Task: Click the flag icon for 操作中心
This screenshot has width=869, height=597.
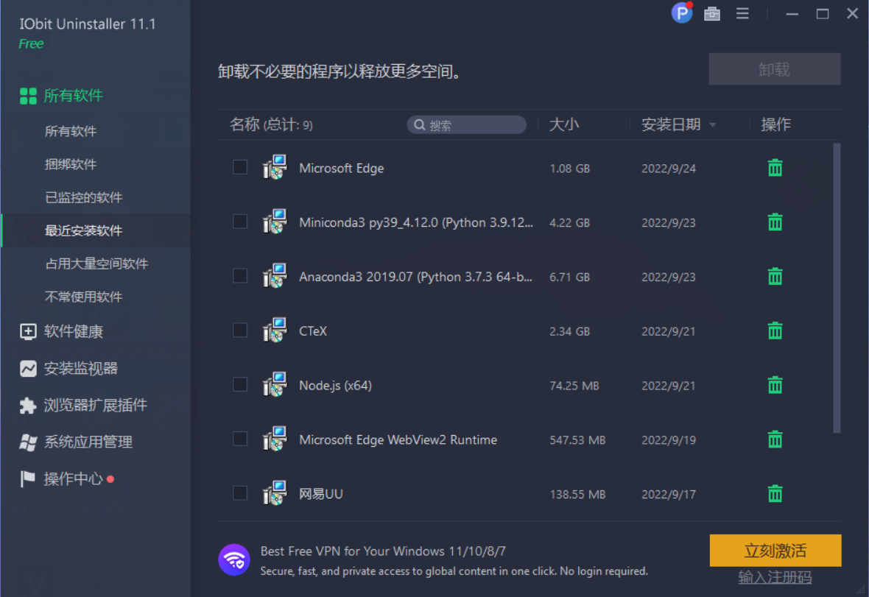Action: [28, 478]
